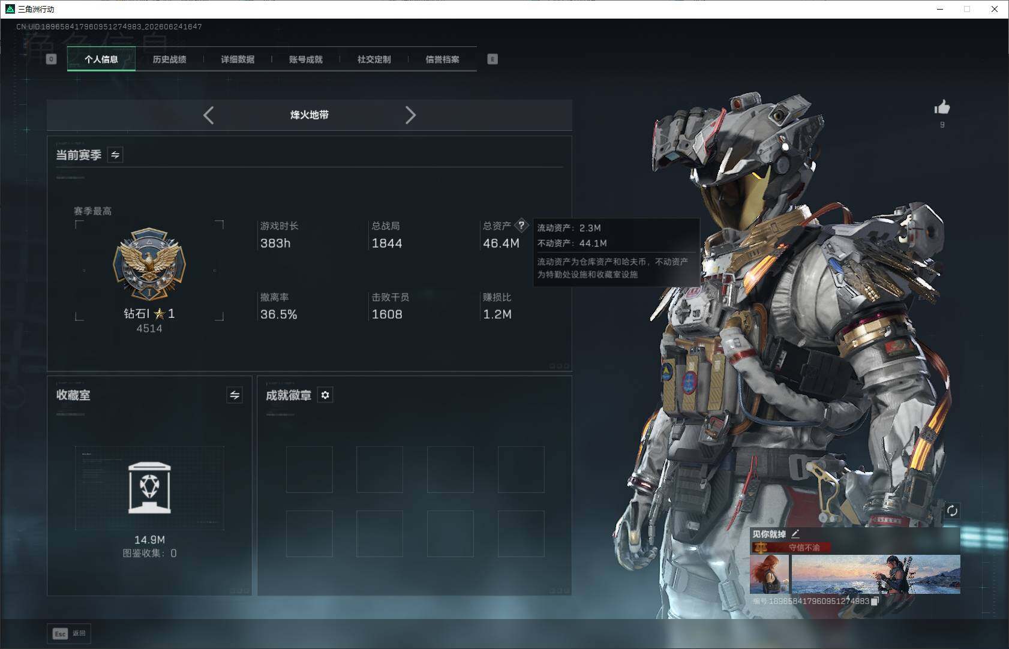Image resolution: width=1009 pixels, height=649 pixels.
Task: Click the 游戏时长 383h value
Action: (x=275, y=244)
